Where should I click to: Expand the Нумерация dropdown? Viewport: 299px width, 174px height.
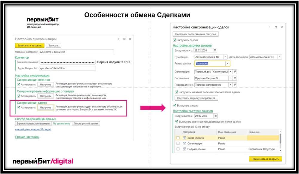[x=225, y=57]
